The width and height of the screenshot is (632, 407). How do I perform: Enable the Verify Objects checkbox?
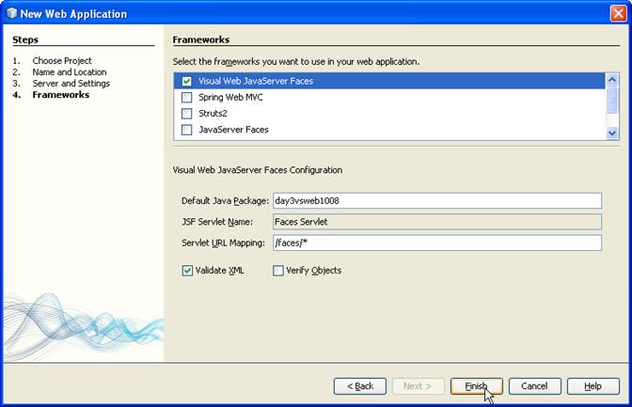click(278, 271)
